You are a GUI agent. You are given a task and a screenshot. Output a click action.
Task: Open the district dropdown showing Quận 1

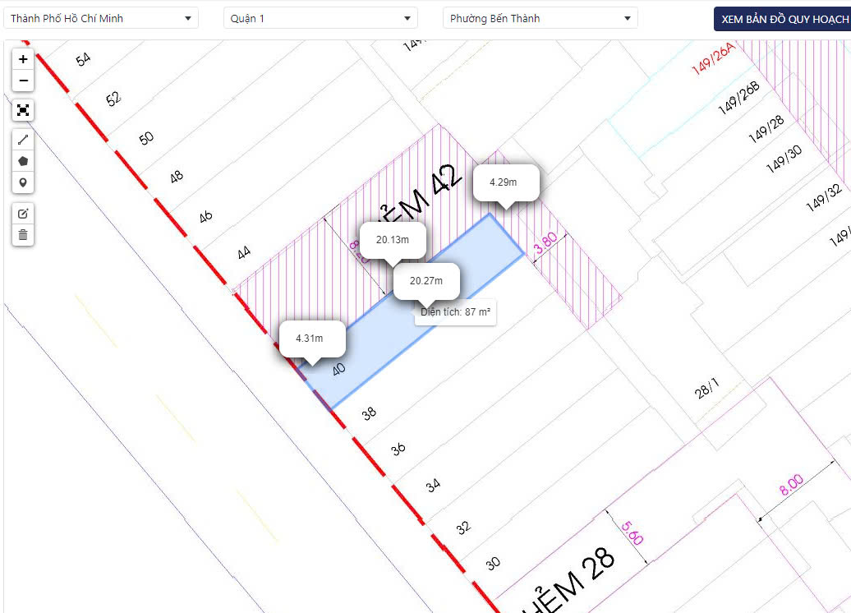[x=320, y=17]
